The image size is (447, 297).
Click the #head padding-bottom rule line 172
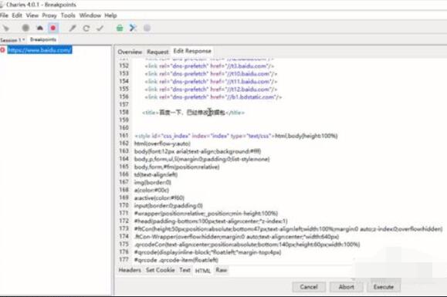pos(211,221)
